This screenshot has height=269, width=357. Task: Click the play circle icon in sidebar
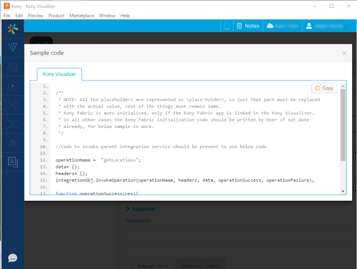(13, 86)
